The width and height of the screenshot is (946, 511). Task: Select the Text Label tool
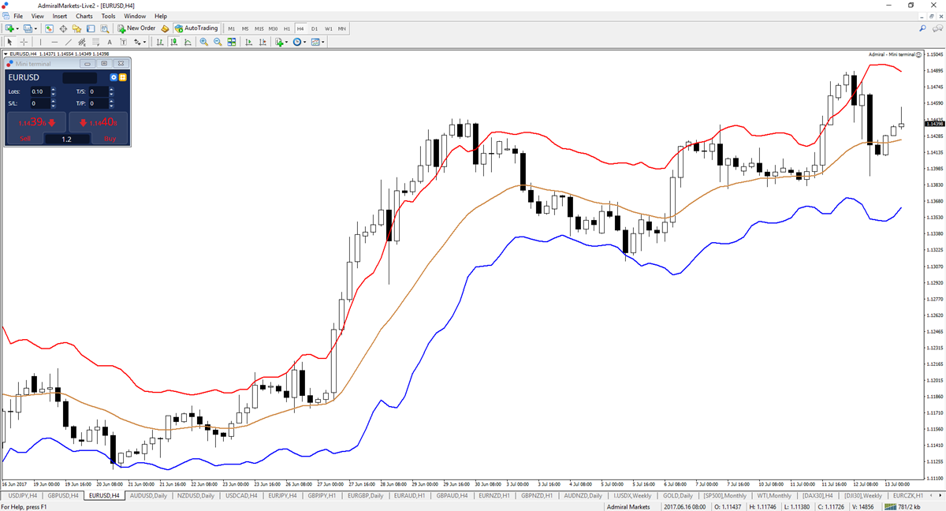123,42
